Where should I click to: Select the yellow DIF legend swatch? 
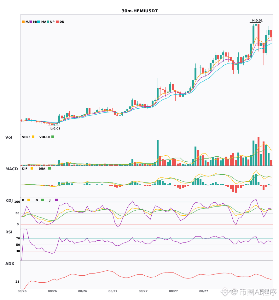(32, 168)
